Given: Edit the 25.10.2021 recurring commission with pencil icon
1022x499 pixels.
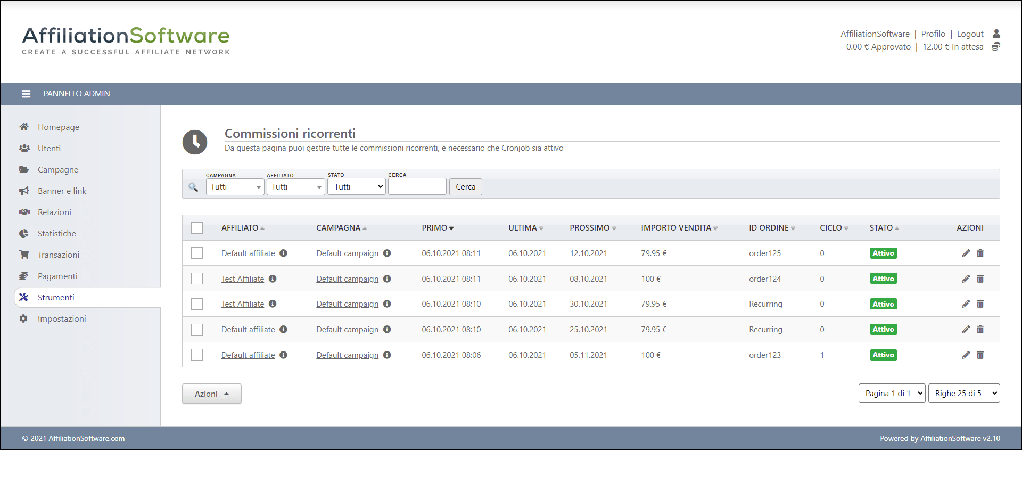Looking at the screenshot, I should [x=966, y=330].
